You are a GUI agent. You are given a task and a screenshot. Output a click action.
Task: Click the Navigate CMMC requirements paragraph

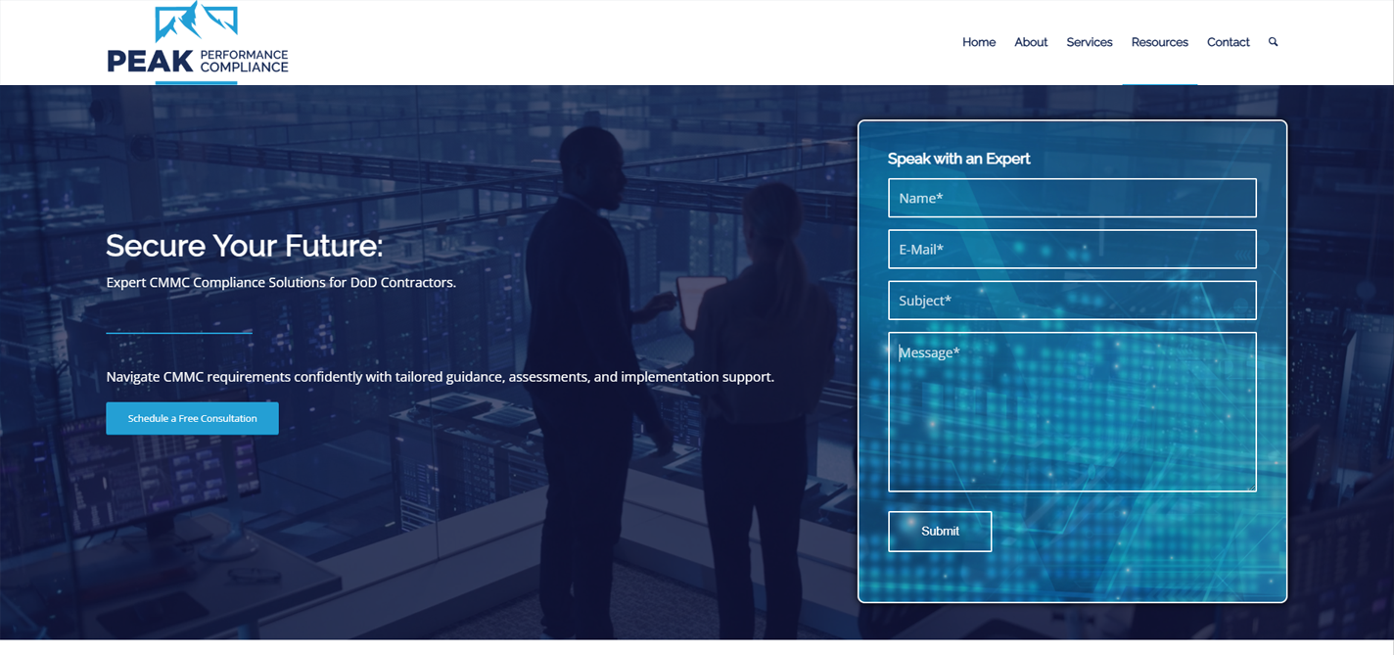point(440,377)
